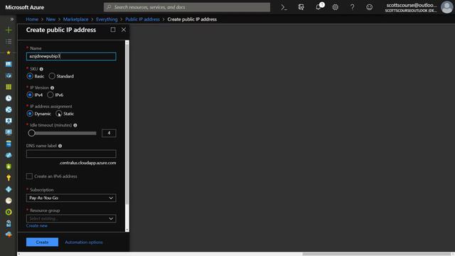Open the yellow key Subscriptions icon
455x256 pixels.
click(9, 178)
